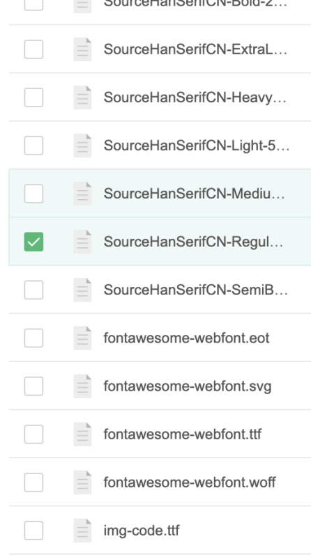Open the img-code.ttf file name
Viewport: 311px width, 557px height.
(142, 531)
